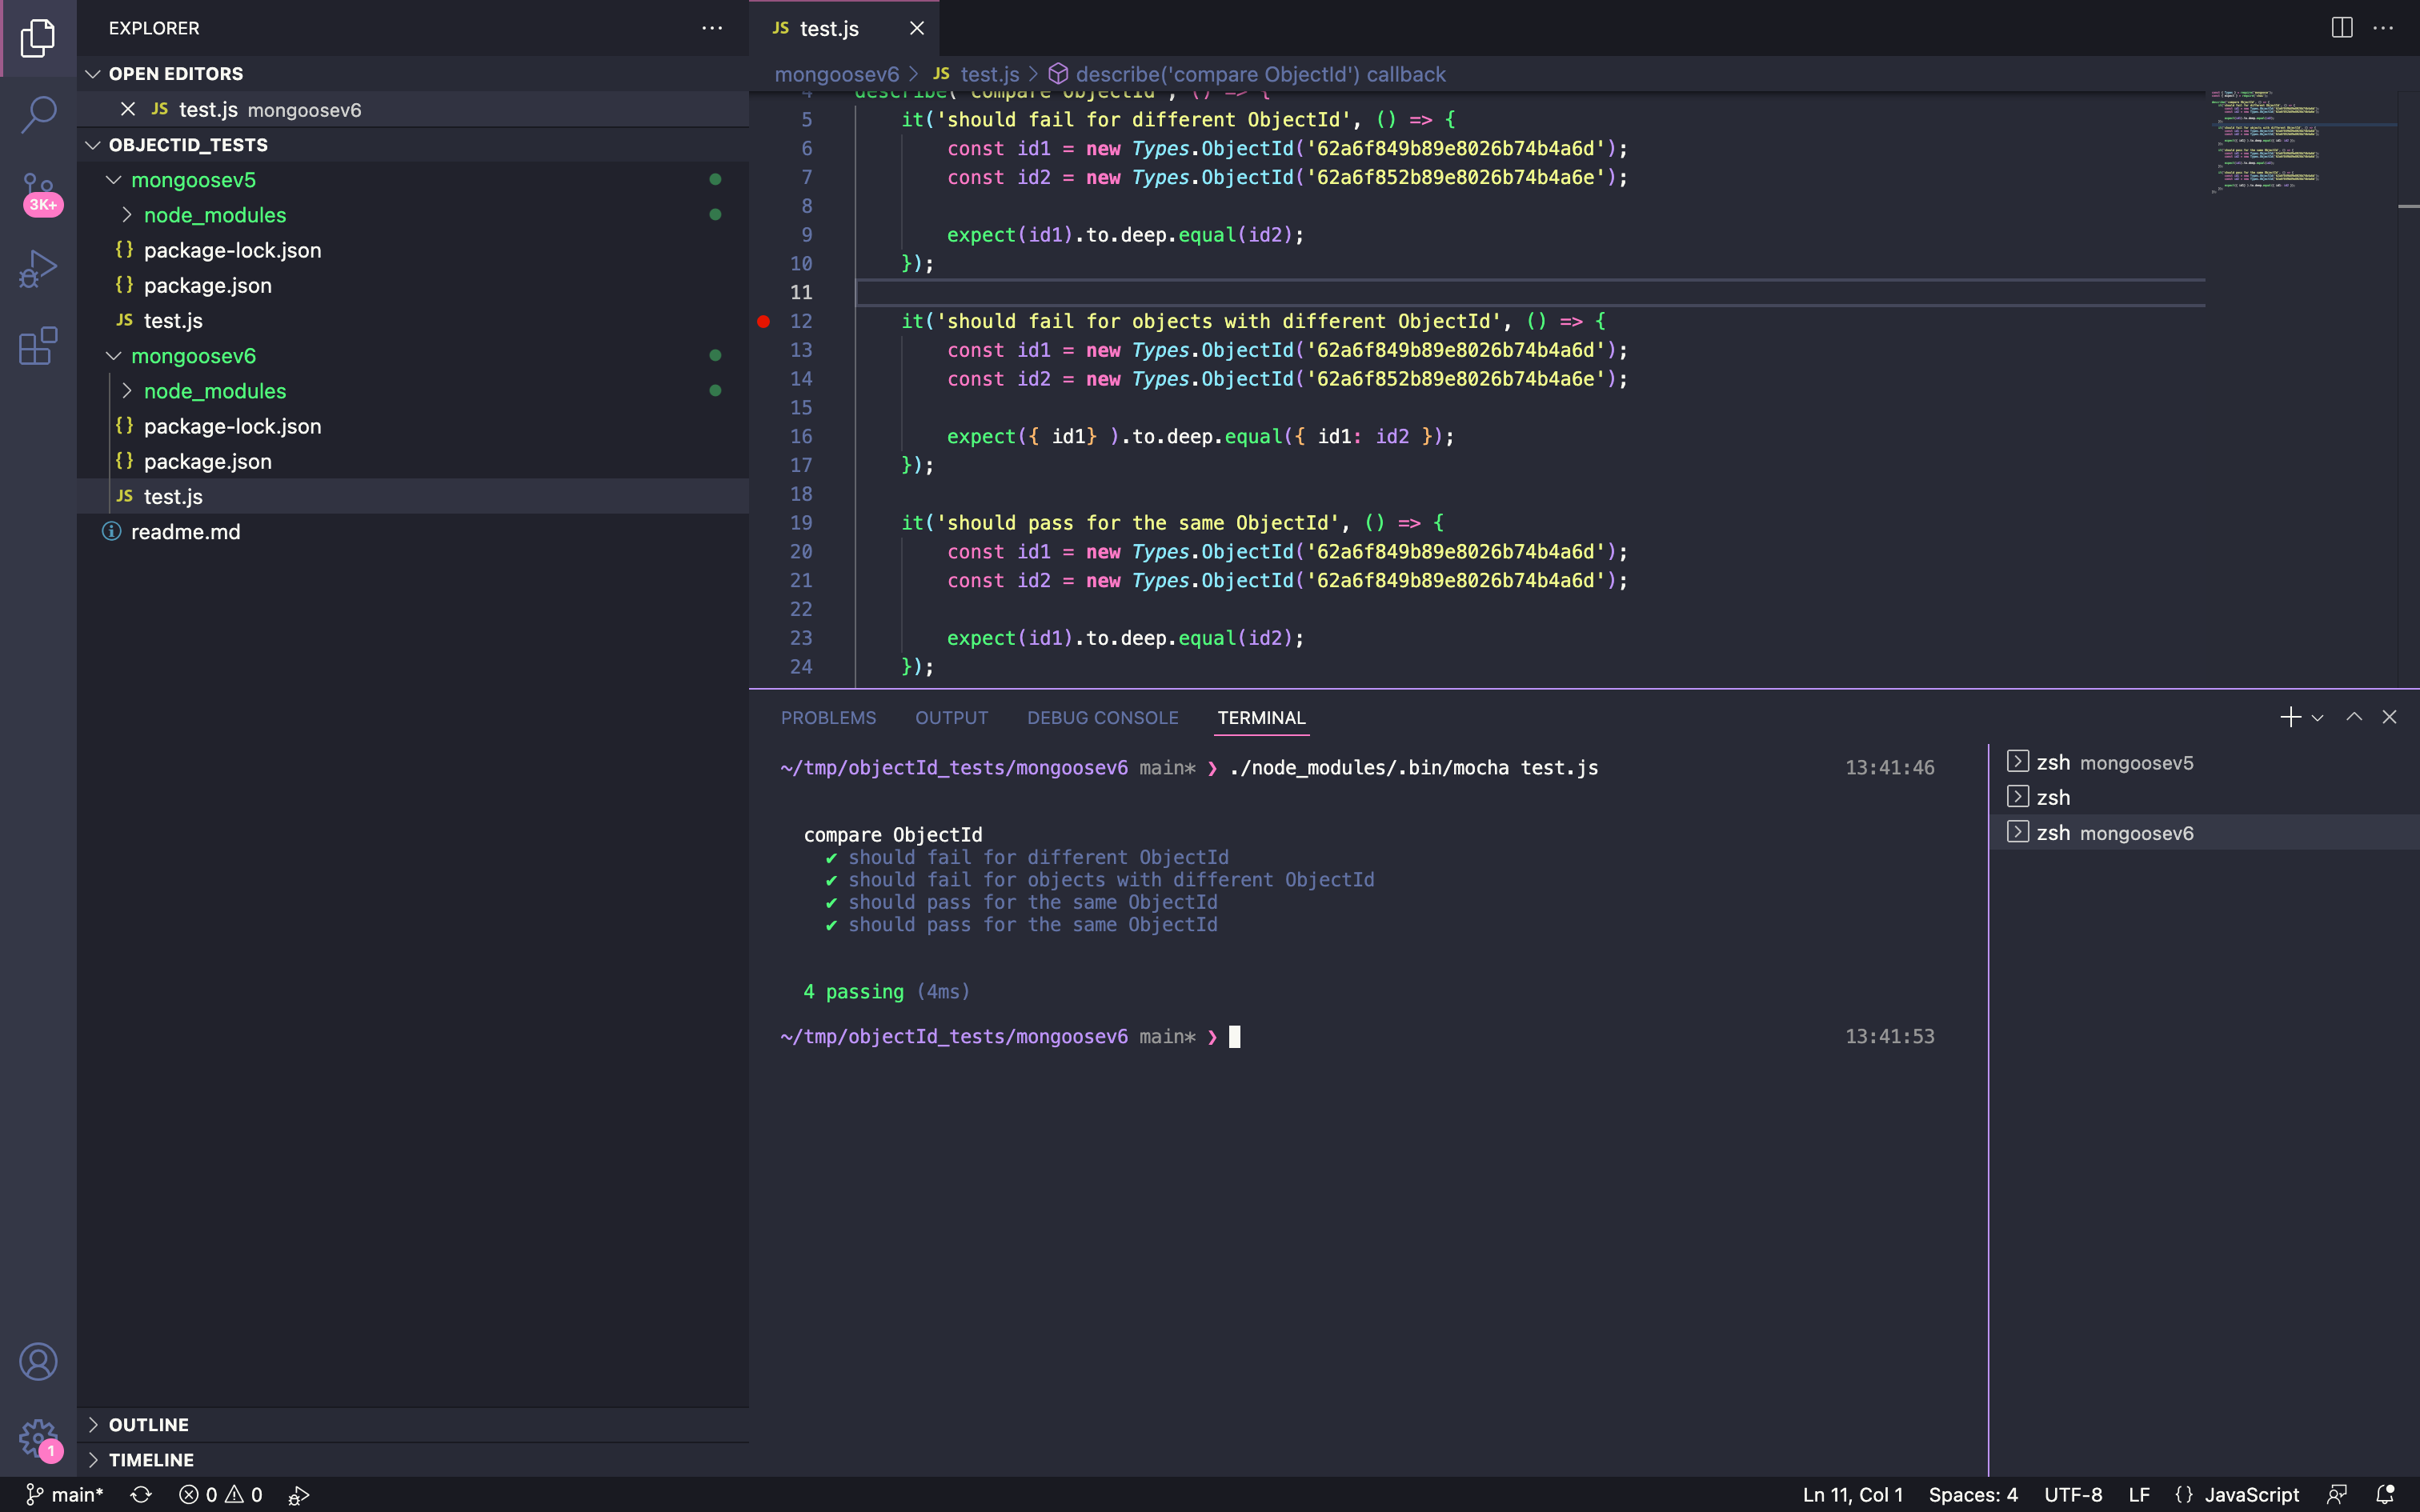Viewport: 2420px width, 1512px height.
Task: Synchronize changes via status bar sync icon
Action: coord(141,1494)
